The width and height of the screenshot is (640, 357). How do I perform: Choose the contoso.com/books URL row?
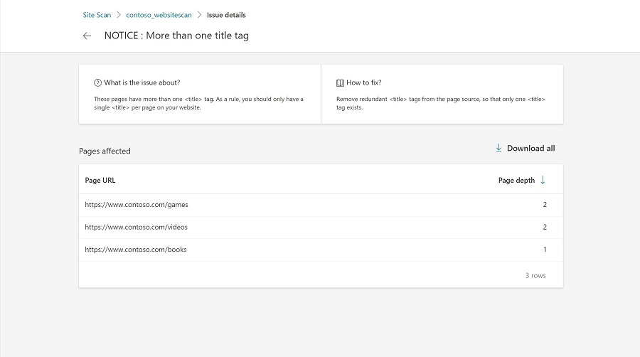tap(136, 250)
